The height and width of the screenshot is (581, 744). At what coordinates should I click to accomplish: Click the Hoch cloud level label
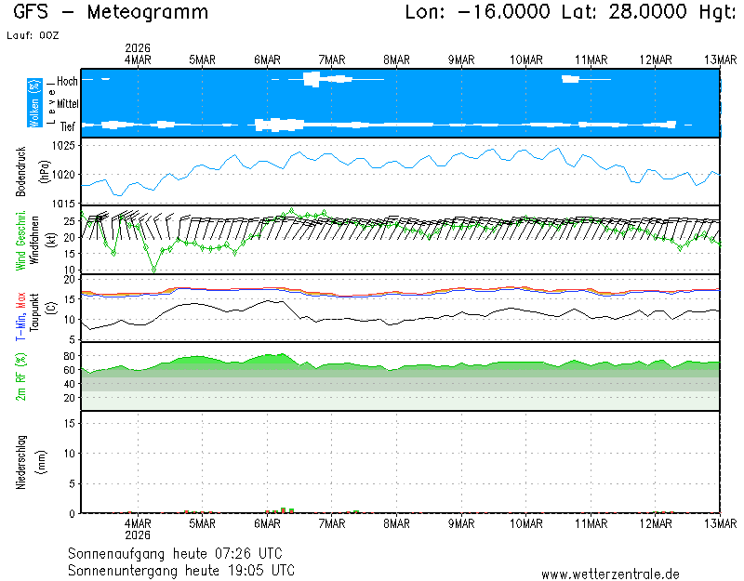pyautogui.click(x=67, y=82)
